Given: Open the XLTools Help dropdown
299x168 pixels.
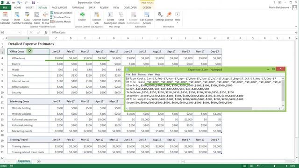Looking at the screenshot, I should click(x=178, y=18).
